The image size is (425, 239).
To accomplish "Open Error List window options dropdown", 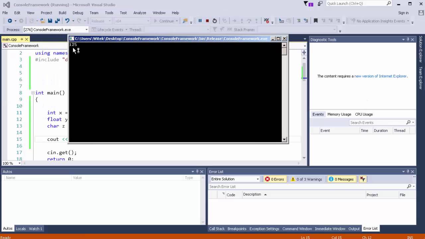I will (403, 172).
